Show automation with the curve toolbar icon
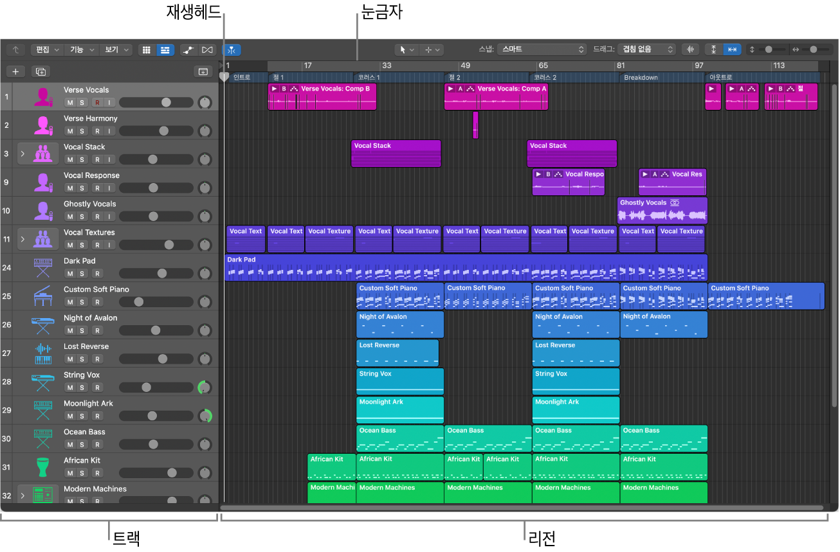Image resolution: width=840 pixels, height=552 pixels. (x=189, y=49)
